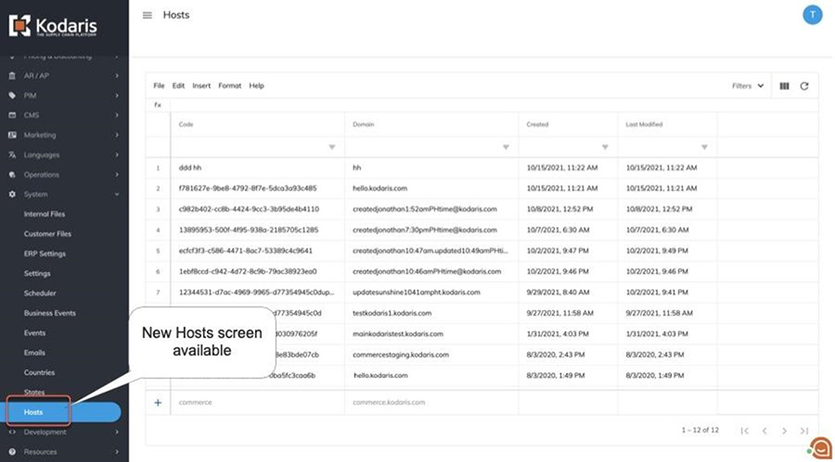The width and height of the screenshot is (835, 462).
Task: Open the Edit menu
Action: point(178,85)
